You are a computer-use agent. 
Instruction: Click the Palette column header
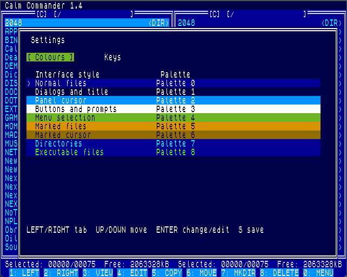click(x=176, y=74)
